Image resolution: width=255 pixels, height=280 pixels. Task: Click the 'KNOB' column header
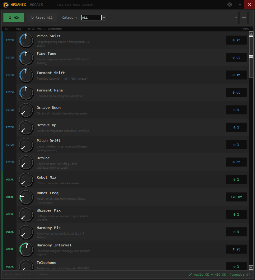19,29
